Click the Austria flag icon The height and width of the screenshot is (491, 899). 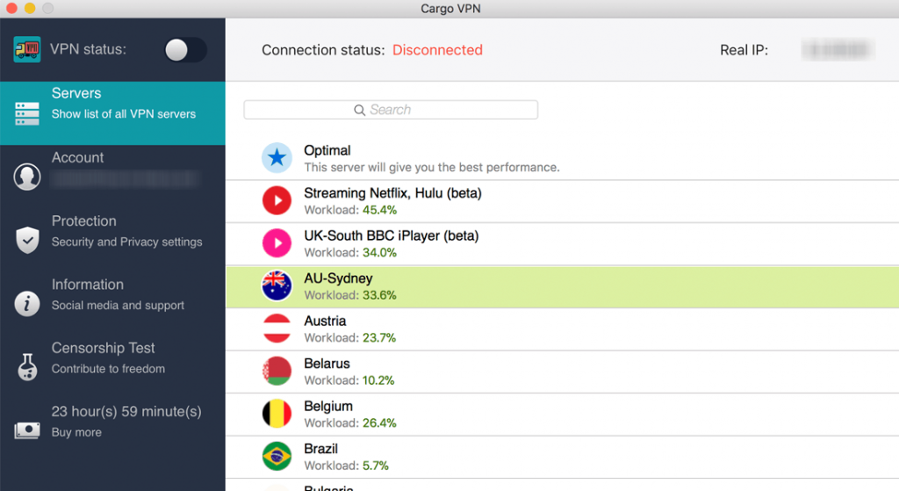[277, 329]
